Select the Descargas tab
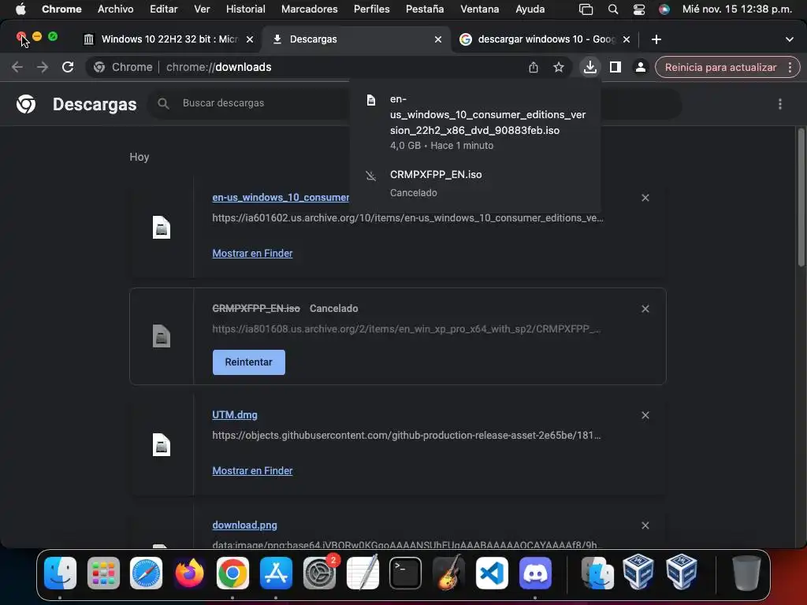Viewport: 807px width, 605px height. [x=355, y=39]
